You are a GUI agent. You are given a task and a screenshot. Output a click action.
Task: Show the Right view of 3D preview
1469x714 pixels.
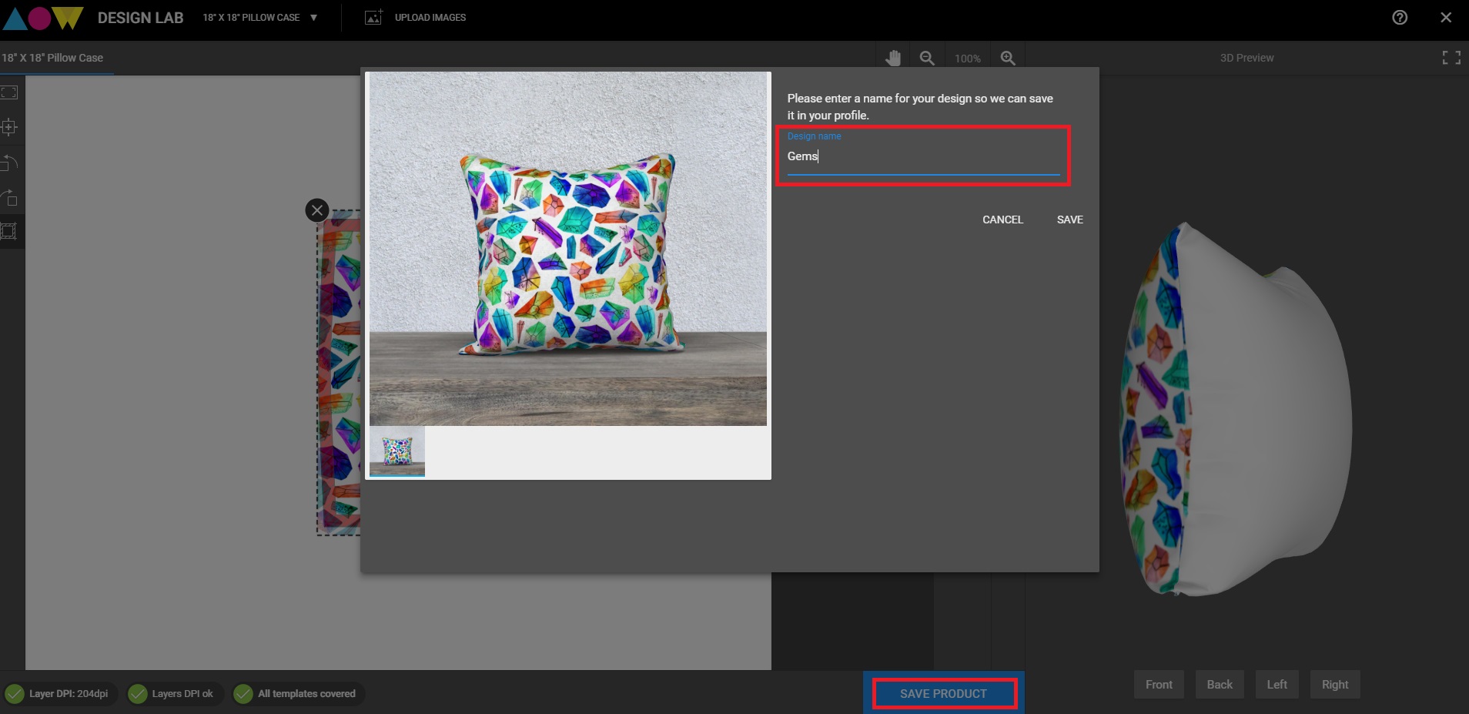point(1335,684)
